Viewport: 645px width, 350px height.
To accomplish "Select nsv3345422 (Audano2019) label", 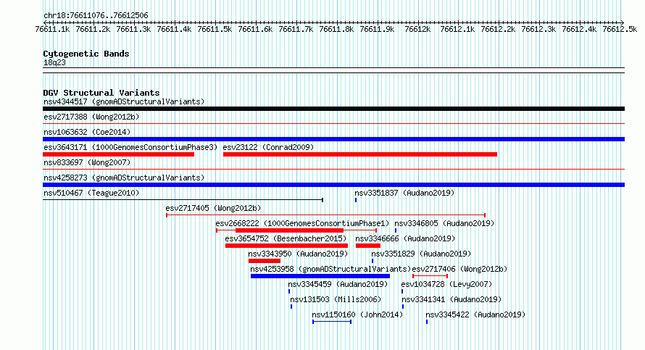I will (475, 314).
